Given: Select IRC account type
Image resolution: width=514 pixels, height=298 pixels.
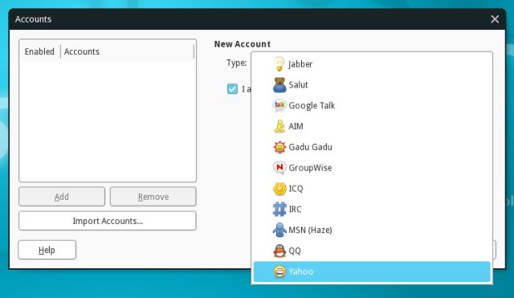Looking at the screenshot, I should 372,209.
